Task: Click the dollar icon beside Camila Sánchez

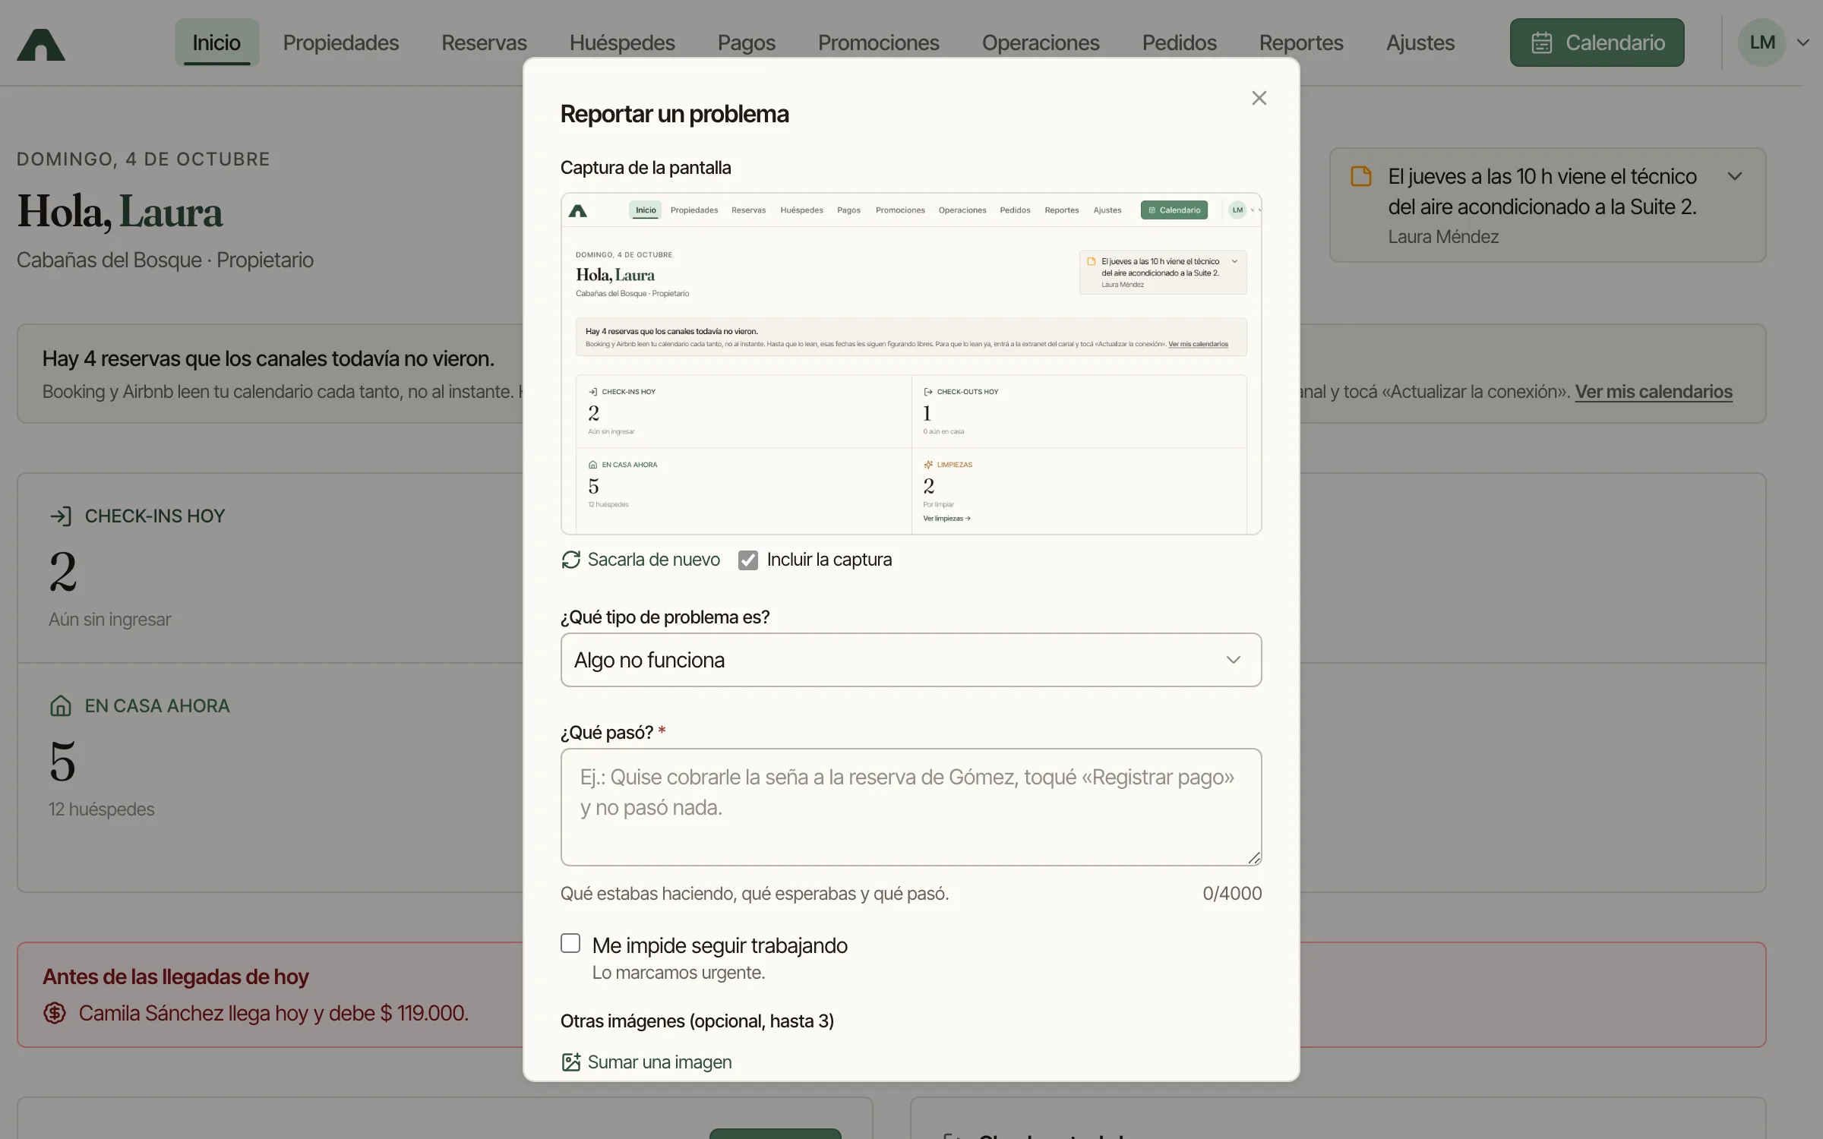Action: pyautogui.click(x=55, y=1013)
